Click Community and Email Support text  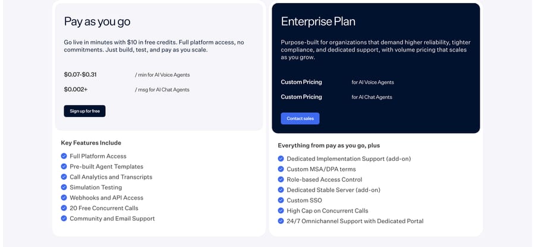point(112,218)
